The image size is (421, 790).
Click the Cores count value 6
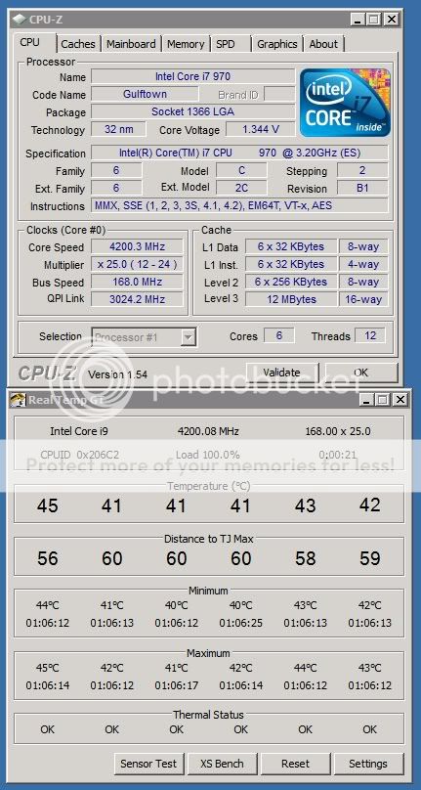click(279, 335)
